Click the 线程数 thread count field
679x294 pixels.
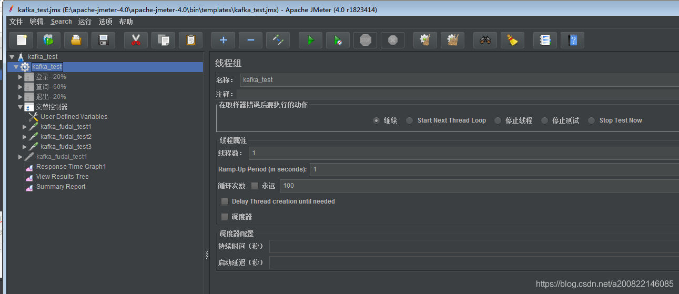coord(464,153)
